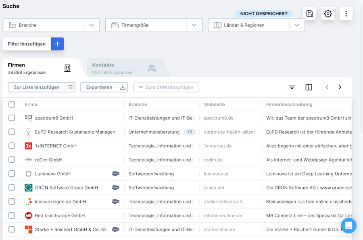
Task: Expand the Länder & Regionen dropdown chevron
Action: click(297, 25)
